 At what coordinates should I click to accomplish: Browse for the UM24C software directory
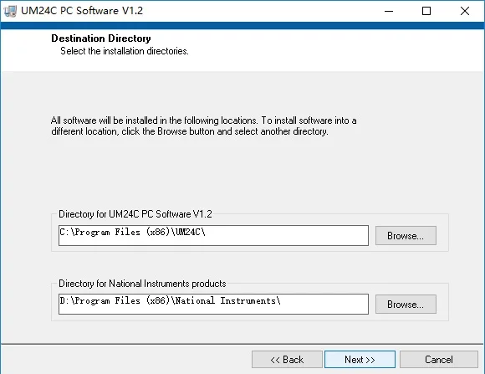[x=406, y=236]
